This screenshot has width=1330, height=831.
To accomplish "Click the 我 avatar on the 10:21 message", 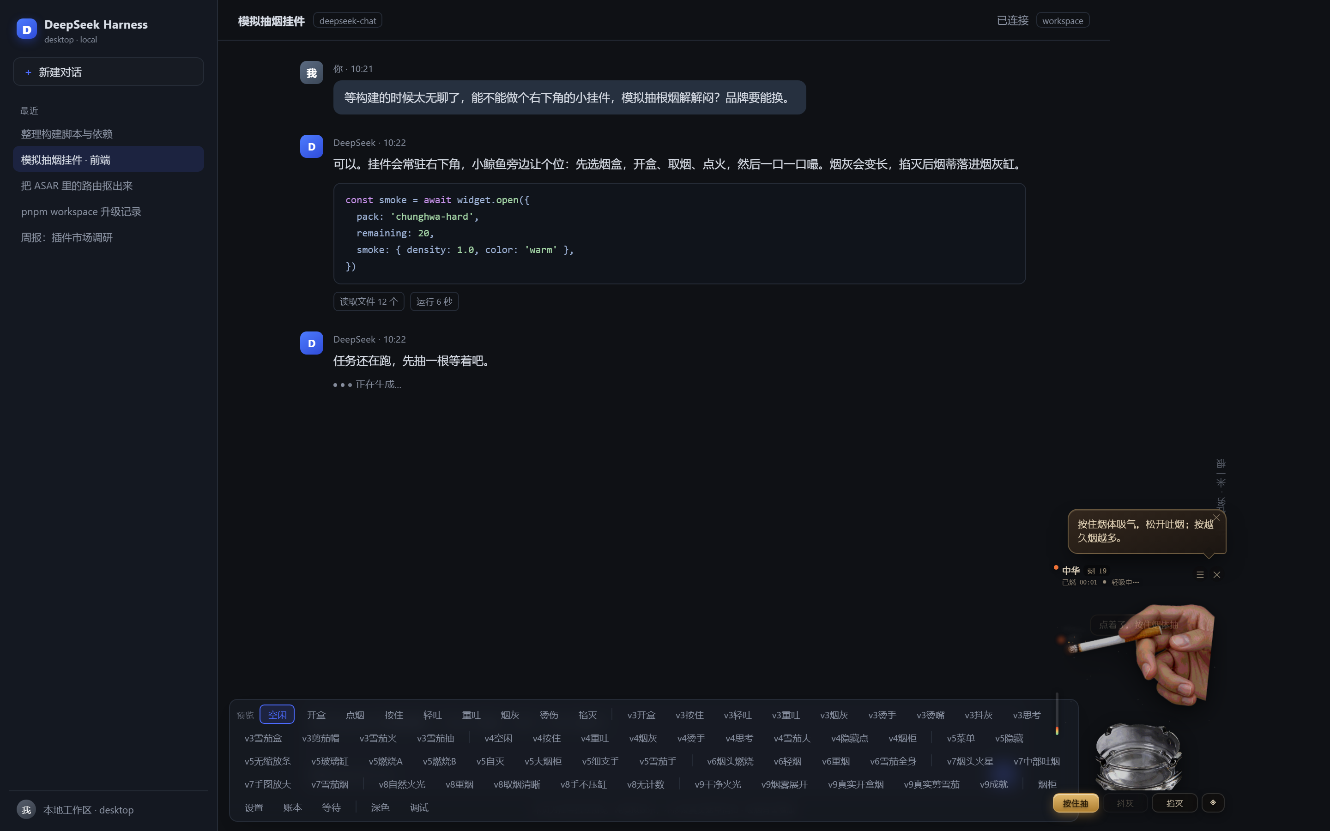I will point(312,72).
